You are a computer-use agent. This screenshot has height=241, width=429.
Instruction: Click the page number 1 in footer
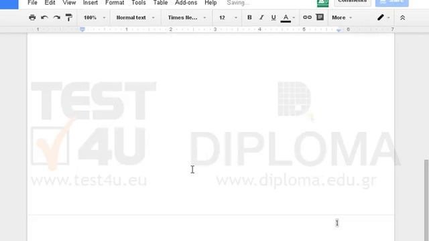tap(337, 223)
